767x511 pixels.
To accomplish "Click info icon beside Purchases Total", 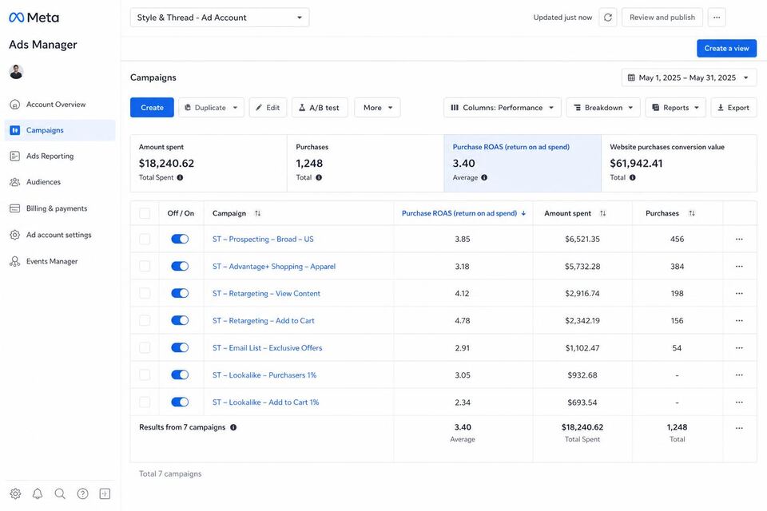I will pos(319,177).
